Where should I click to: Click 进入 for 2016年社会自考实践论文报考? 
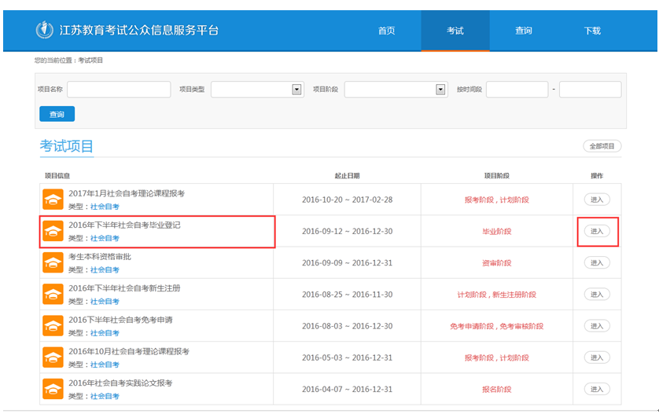(597, 389)
